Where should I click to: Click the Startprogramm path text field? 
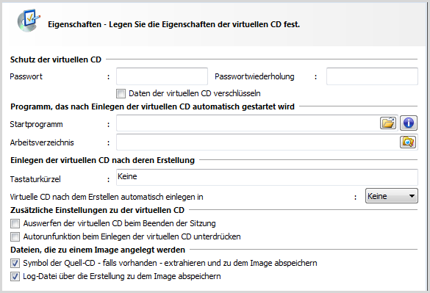(248, 123)
